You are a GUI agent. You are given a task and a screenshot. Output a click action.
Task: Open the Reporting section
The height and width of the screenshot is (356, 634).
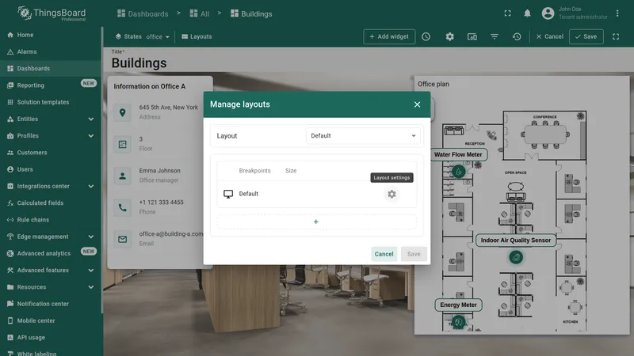pyautogui.click(x=51, y=85)
